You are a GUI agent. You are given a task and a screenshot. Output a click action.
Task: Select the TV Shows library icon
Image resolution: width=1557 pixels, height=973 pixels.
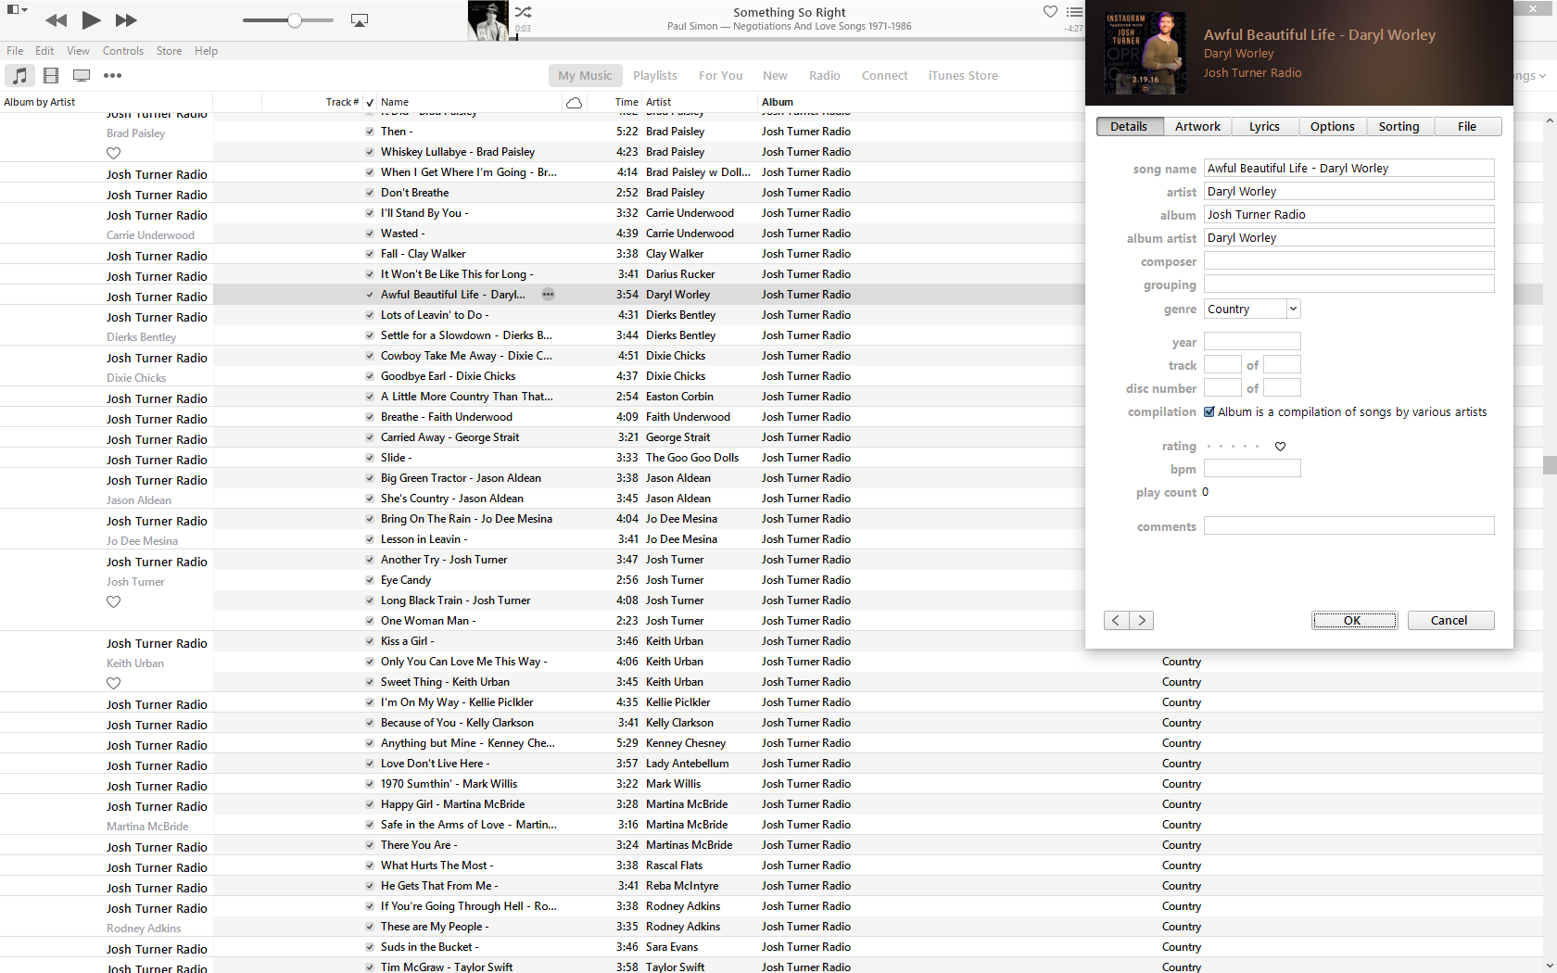(82, 75)
